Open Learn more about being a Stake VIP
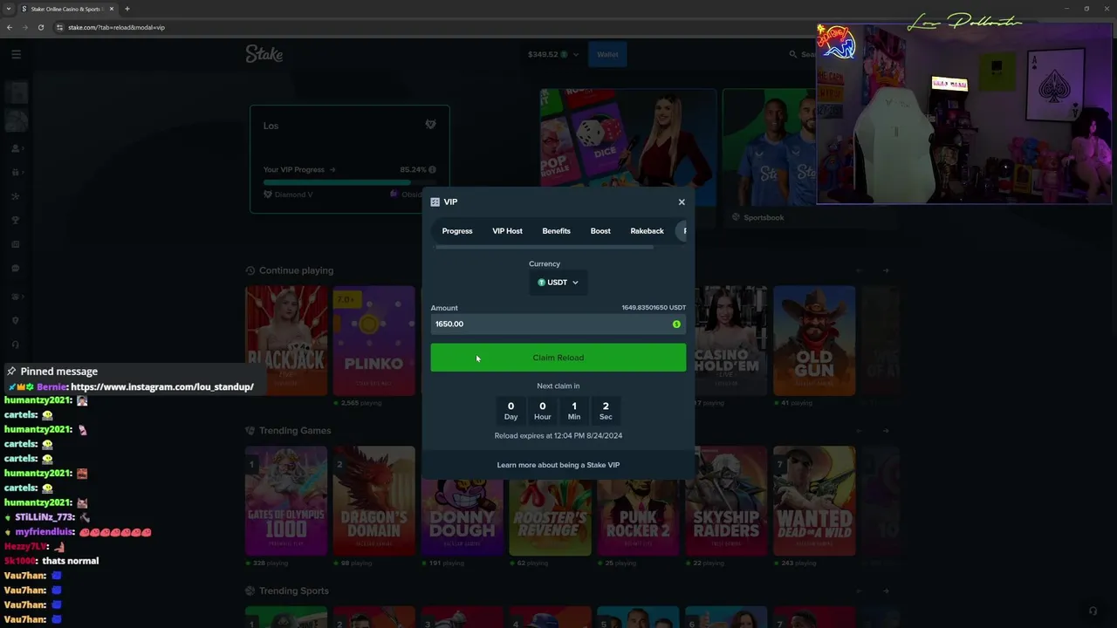The image size is (1117, 628). pyautogui.click(x=558, y=465)
